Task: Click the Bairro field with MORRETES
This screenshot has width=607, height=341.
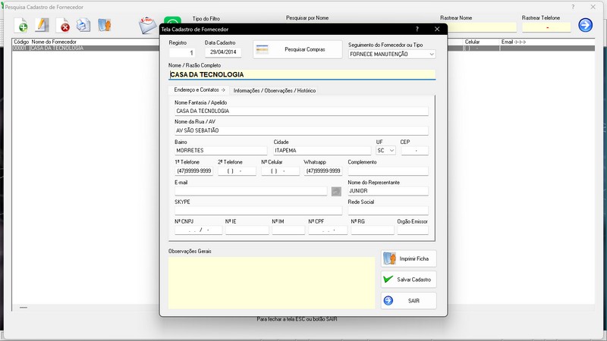Action: click(221, 150)
